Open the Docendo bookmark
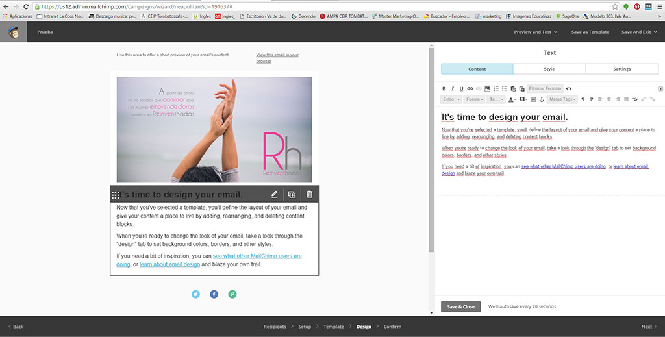This screenshot has height=337, width=665. (x=303, y=16)
